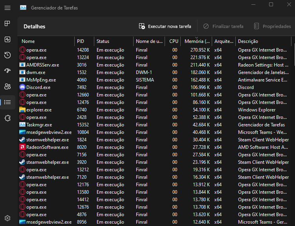Click opera.exe icon with PID 13224

(x=22, y=57)
